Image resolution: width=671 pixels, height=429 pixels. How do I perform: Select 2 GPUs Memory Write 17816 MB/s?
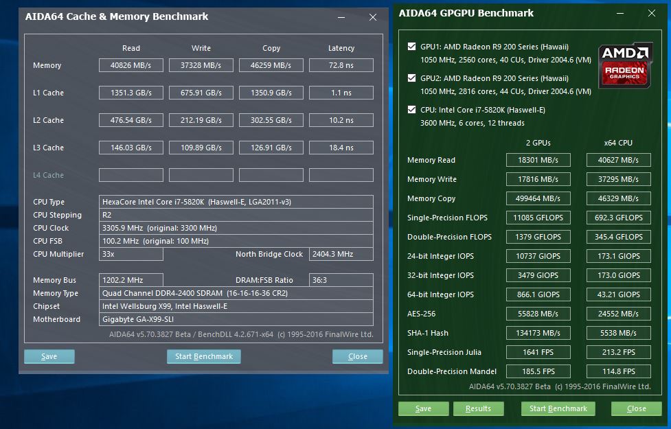coord(538,179)
